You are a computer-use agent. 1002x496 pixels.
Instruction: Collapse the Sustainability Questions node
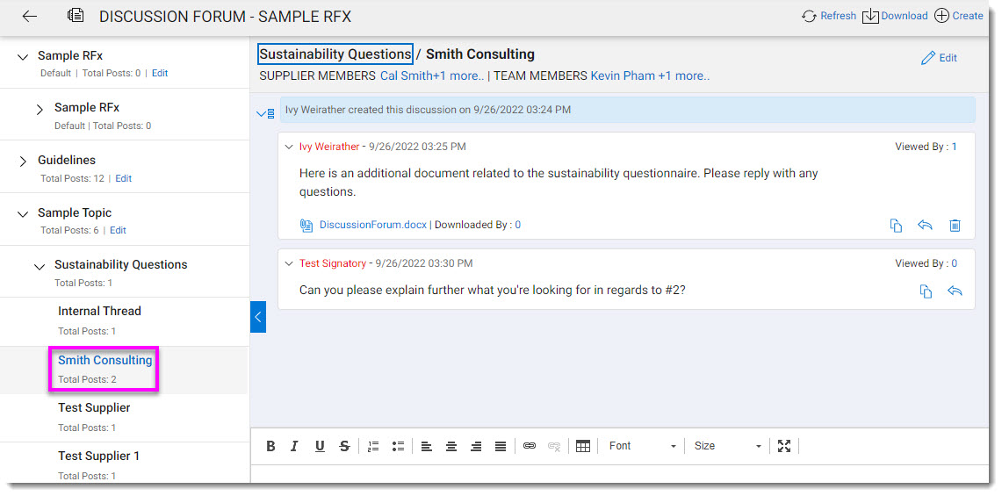coord(40,266)
